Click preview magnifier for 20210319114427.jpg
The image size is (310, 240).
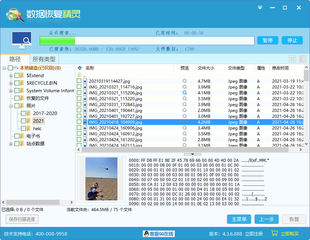(185, 81)
